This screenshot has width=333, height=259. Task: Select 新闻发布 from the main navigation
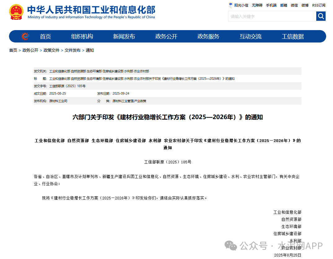click(124, 36)
